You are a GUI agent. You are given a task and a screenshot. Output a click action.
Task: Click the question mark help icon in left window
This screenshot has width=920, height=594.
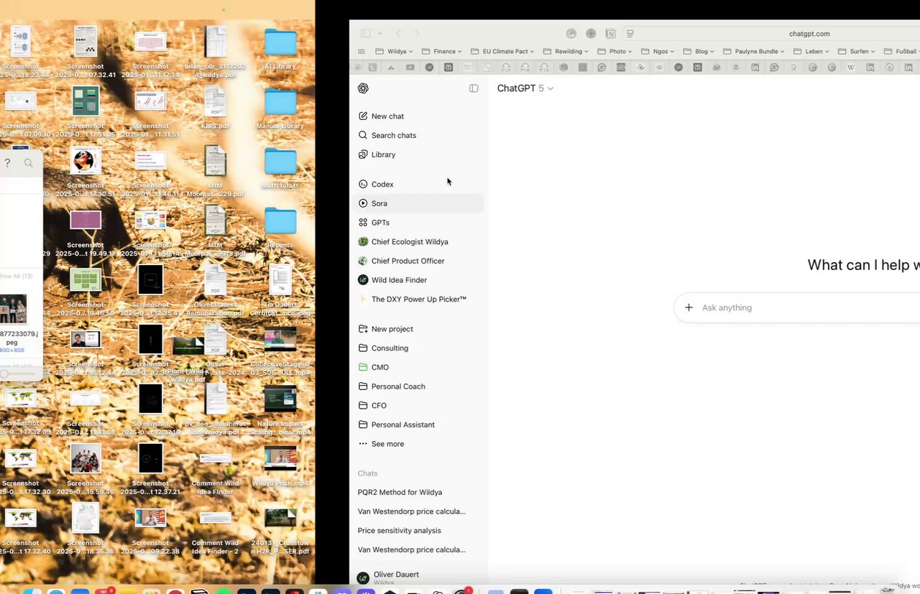(8, 163)
